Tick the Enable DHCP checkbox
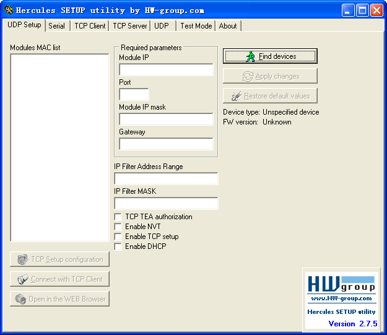This screenshot has width=387, height=335. [x=118, y=246]
